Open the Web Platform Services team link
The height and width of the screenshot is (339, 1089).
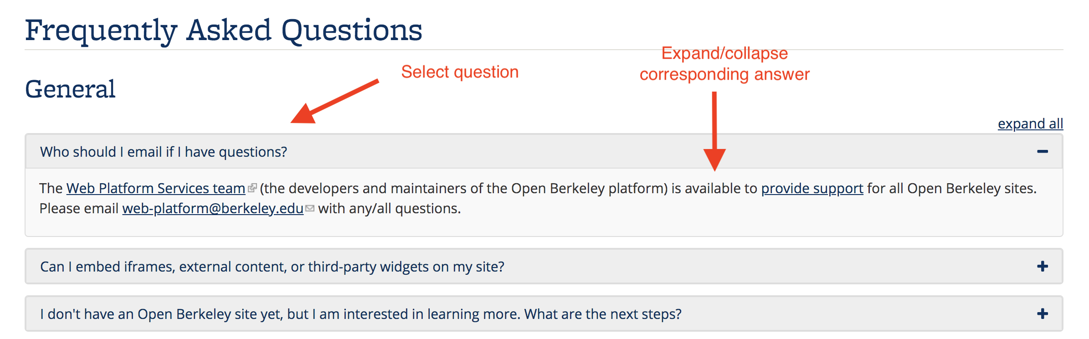pyautogui.click(x=156, y=188)
